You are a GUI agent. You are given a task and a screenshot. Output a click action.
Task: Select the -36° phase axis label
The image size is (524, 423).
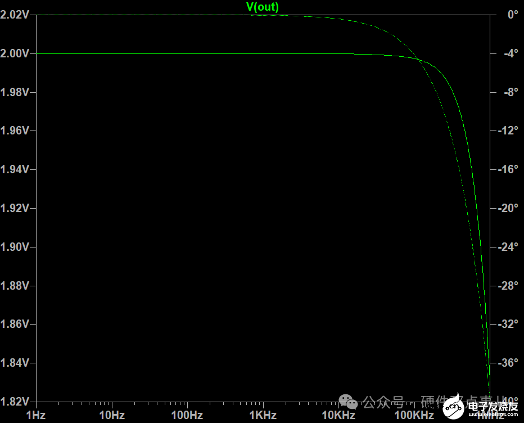[x=509, y=363]
